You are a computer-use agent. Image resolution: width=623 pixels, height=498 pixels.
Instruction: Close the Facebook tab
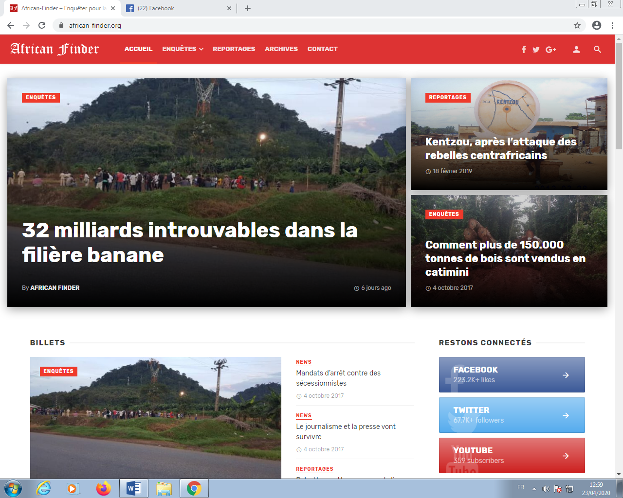(229, 8)
